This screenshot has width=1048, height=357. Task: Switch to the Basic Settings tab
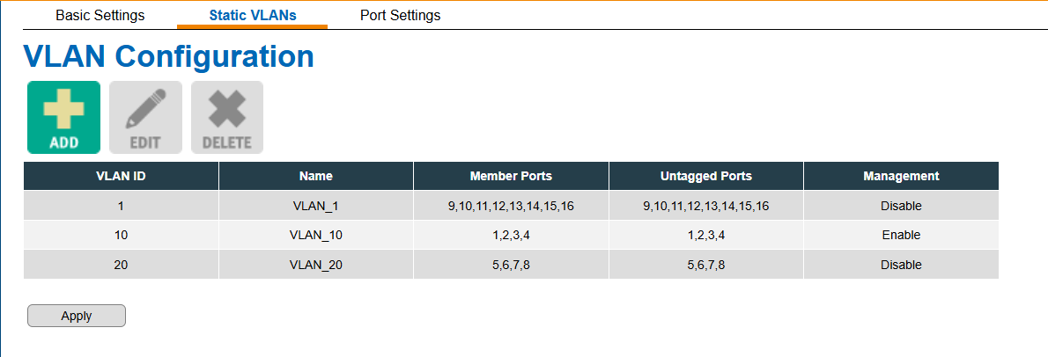pyautogui.click(x=100, y=15)
